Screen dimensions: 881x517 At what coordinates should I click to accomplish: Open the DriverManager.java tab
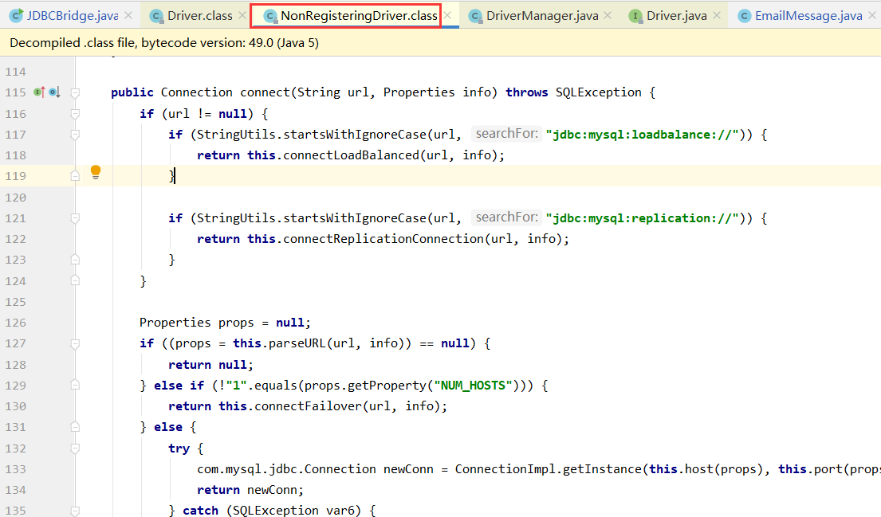tap(541, 16)
